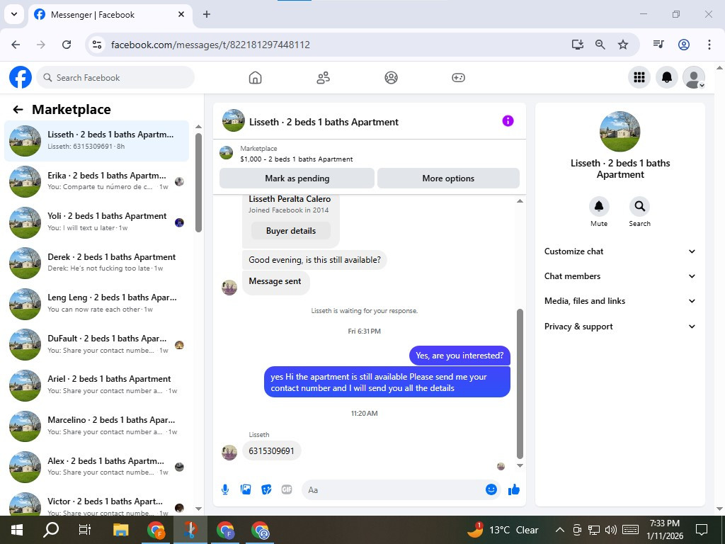Reload the page in browser
This screenshot has width=725, height=544.
click(67, 45)
